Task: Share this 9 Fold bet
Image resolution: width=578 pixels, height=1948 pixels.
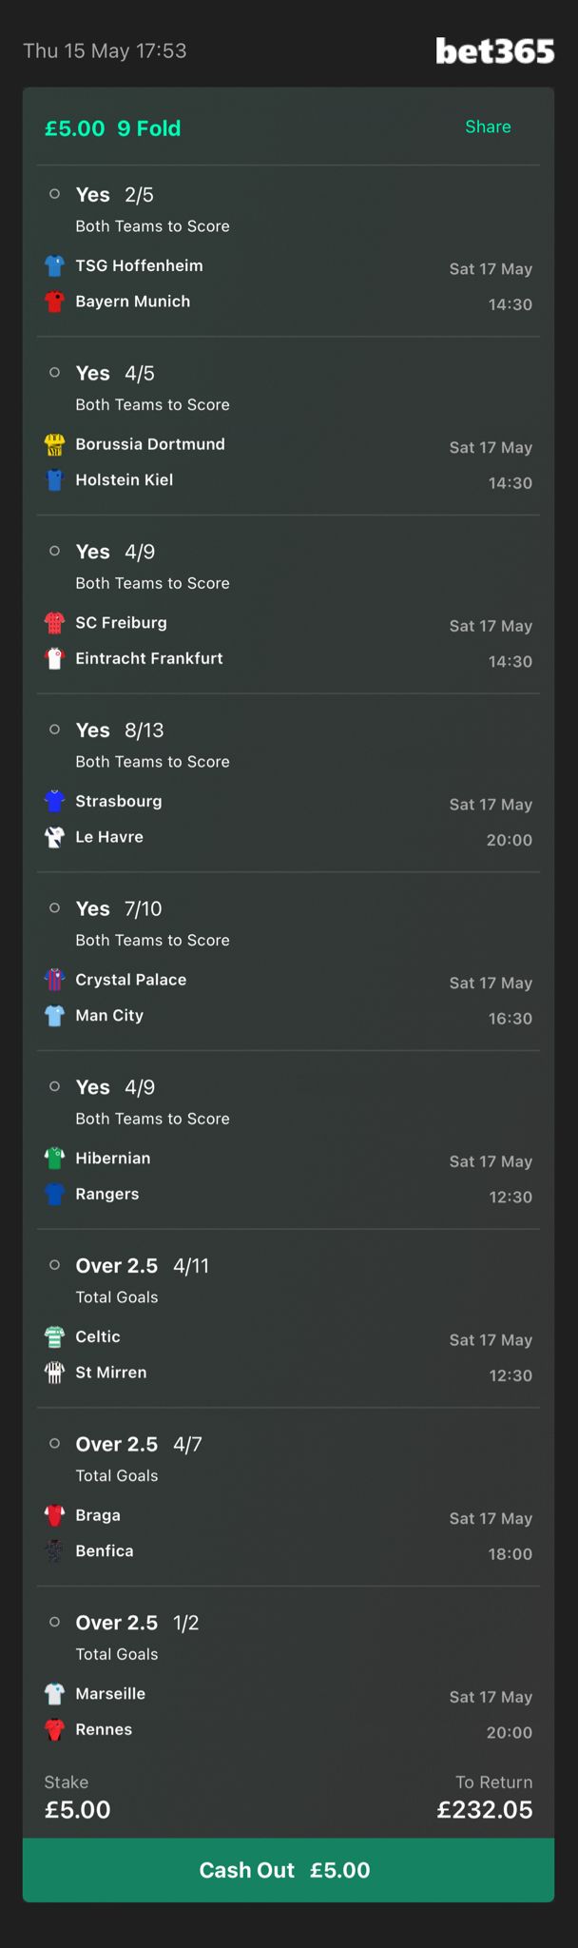Action: (488, 127)
